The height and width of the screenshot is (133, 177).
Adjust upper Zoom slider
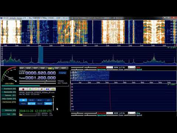pyautogui.click(x=112, y=69)
